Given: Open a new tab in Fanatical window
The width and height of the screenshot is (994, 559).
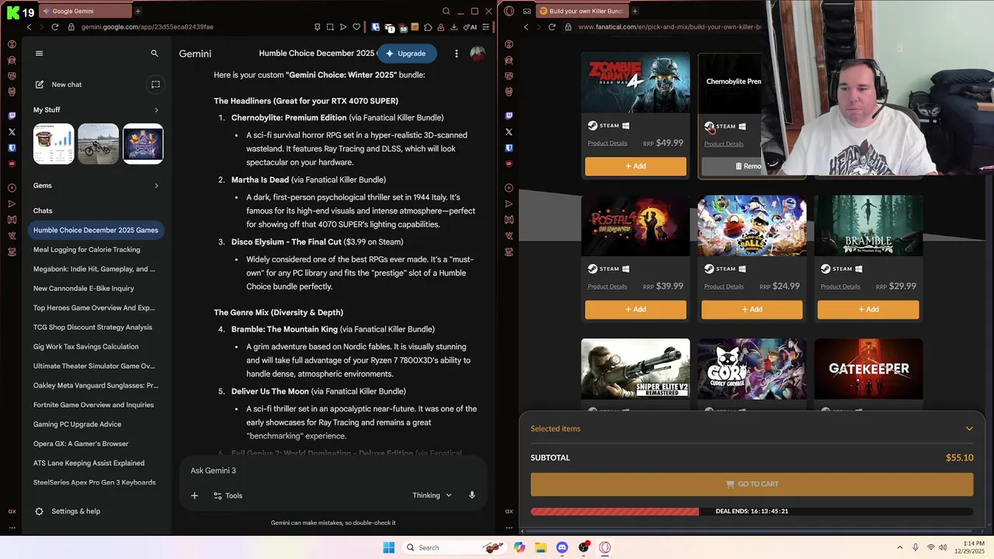Looking at the screenshot, I should click(x=634, y=11).
